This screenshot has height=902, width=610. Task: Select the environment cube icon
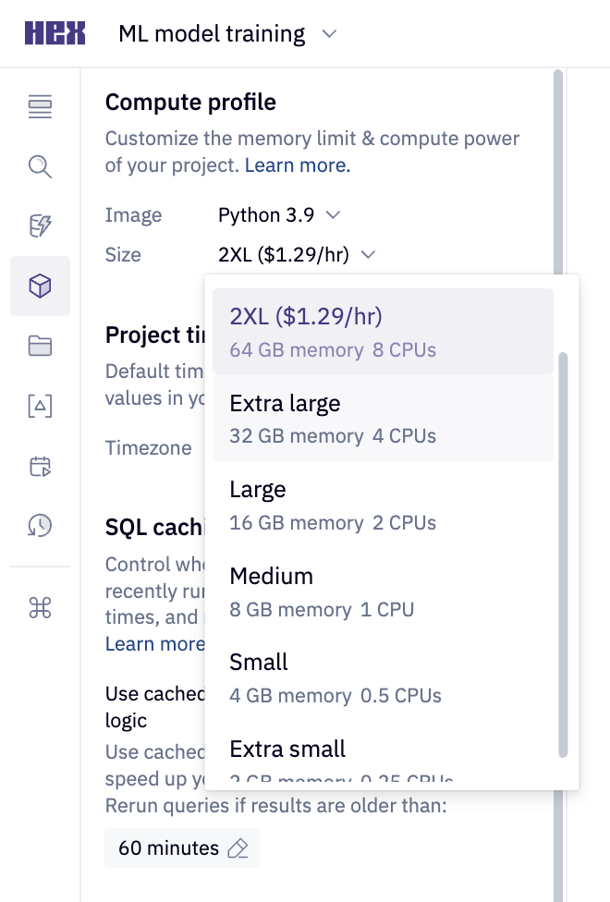click(x=40, y=286)
